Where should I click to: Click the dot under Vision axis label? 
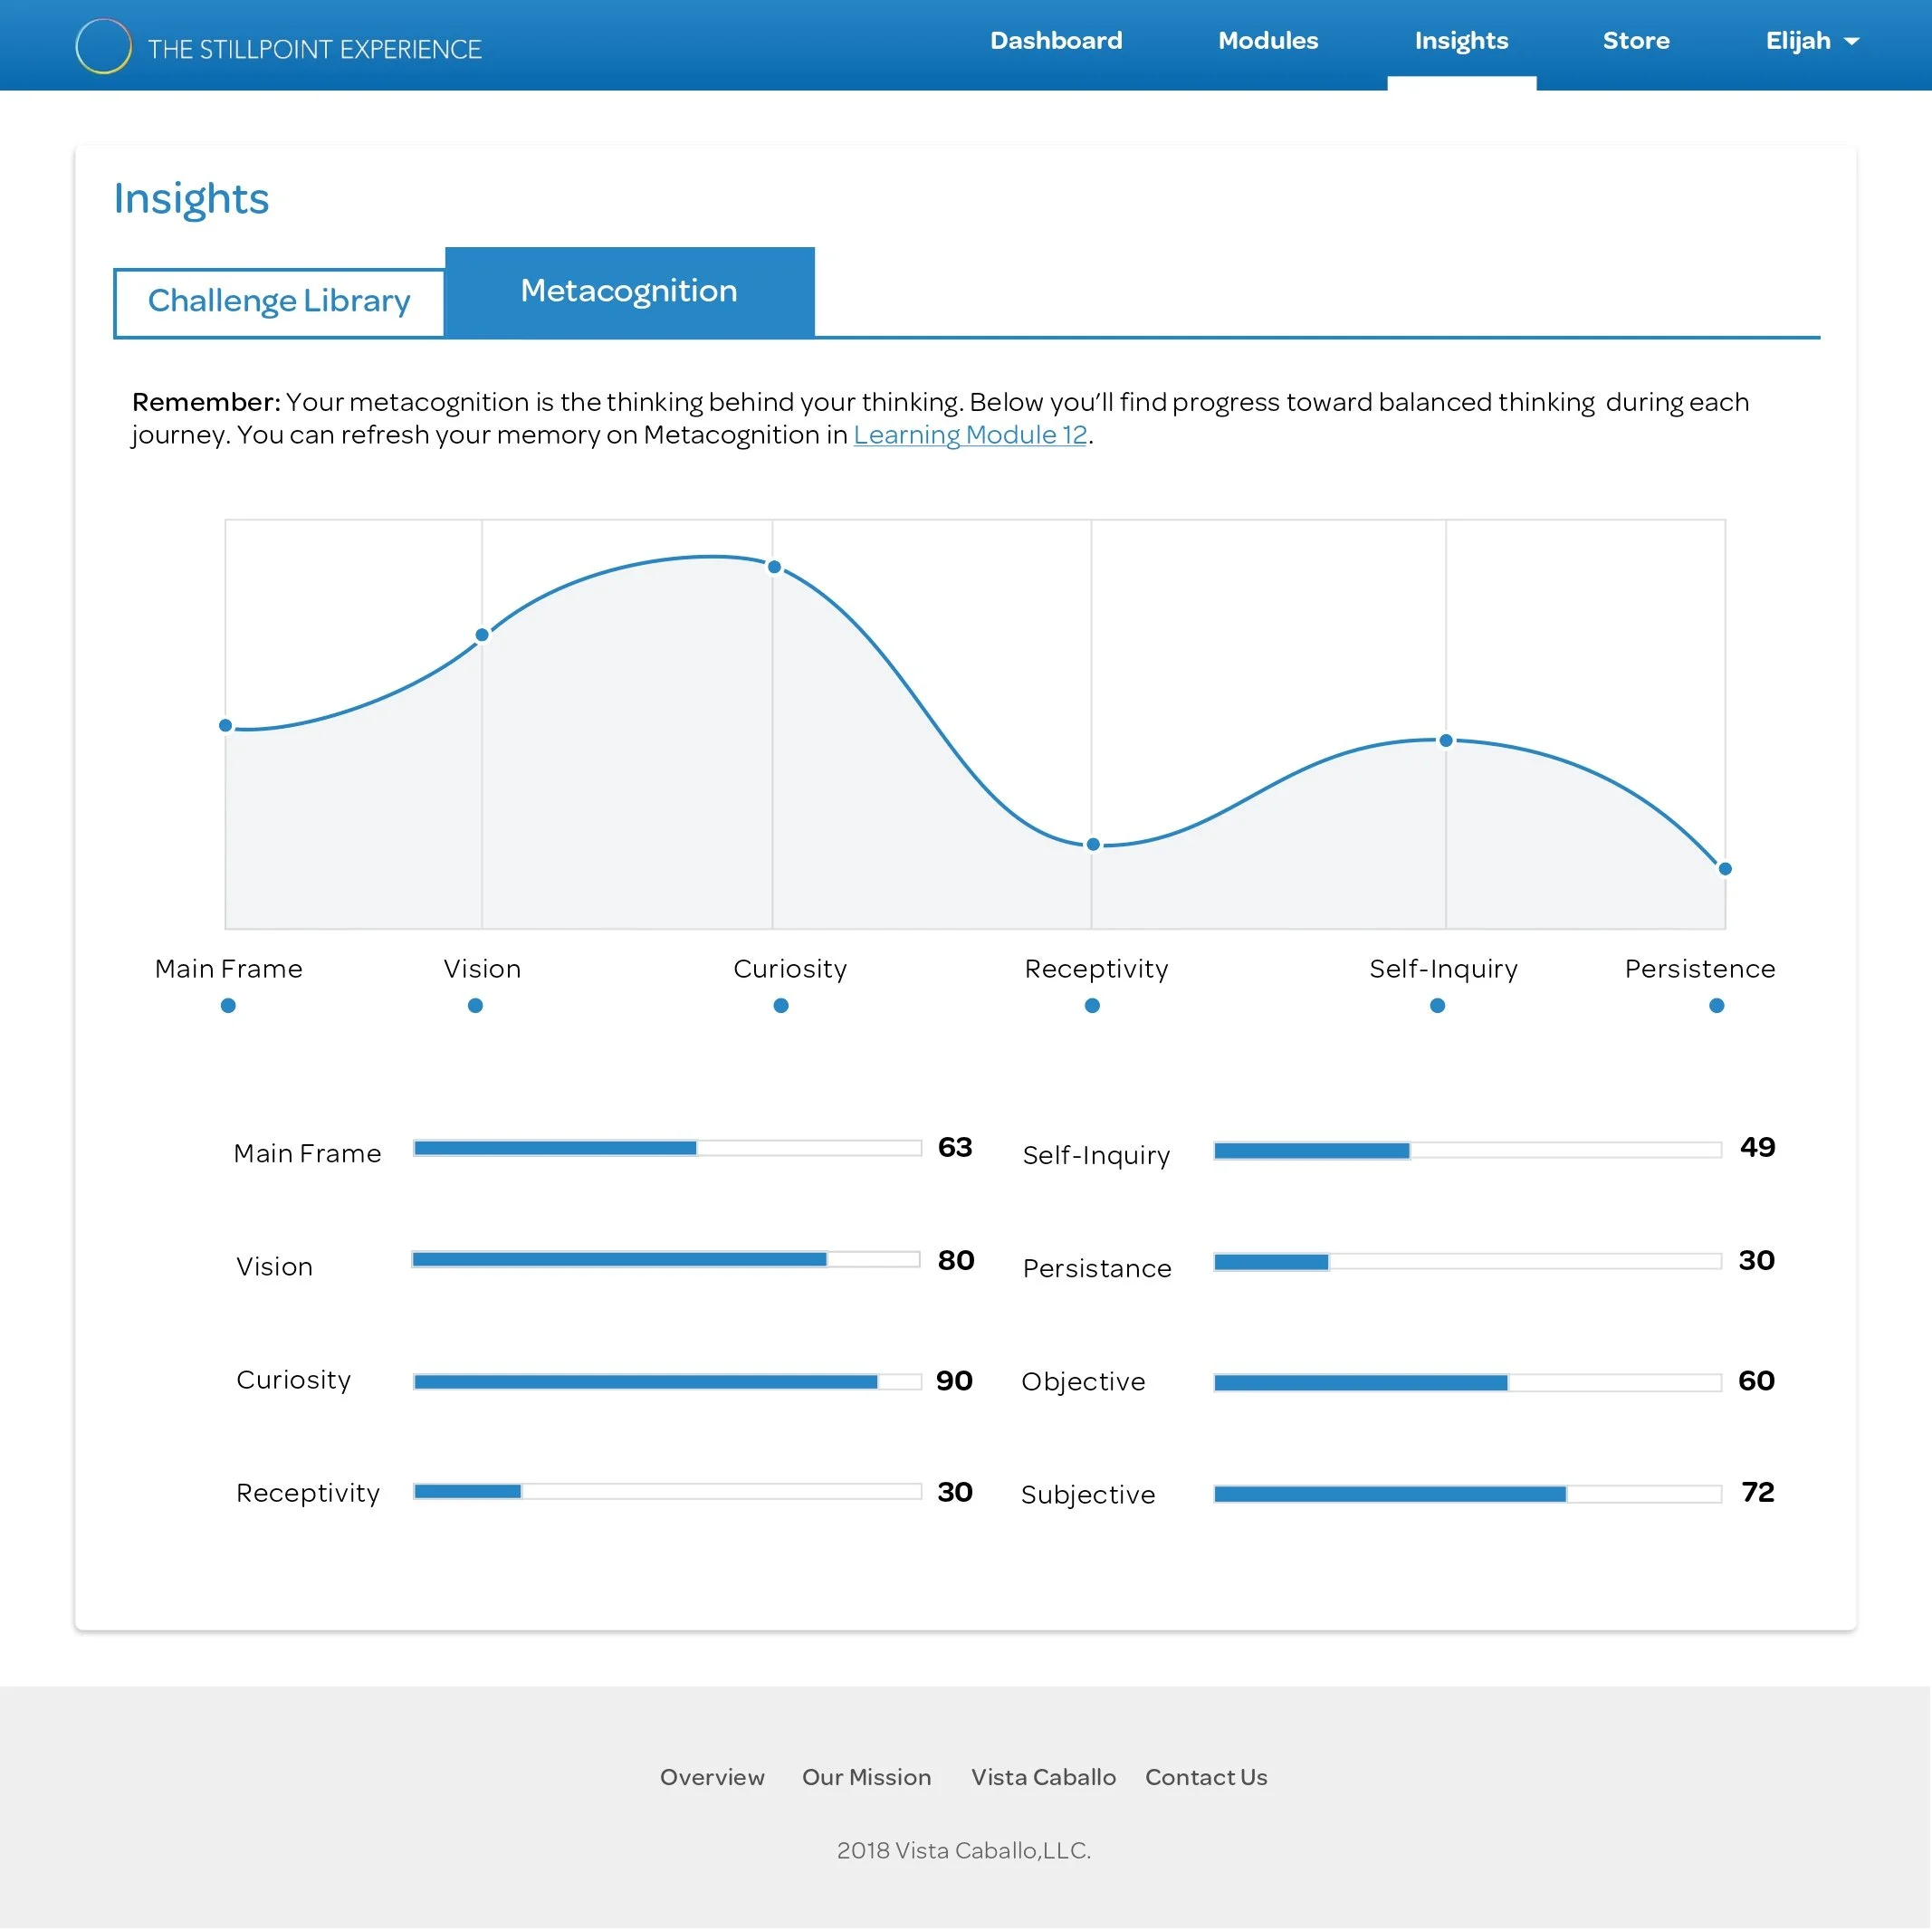tap(475, 1005)
